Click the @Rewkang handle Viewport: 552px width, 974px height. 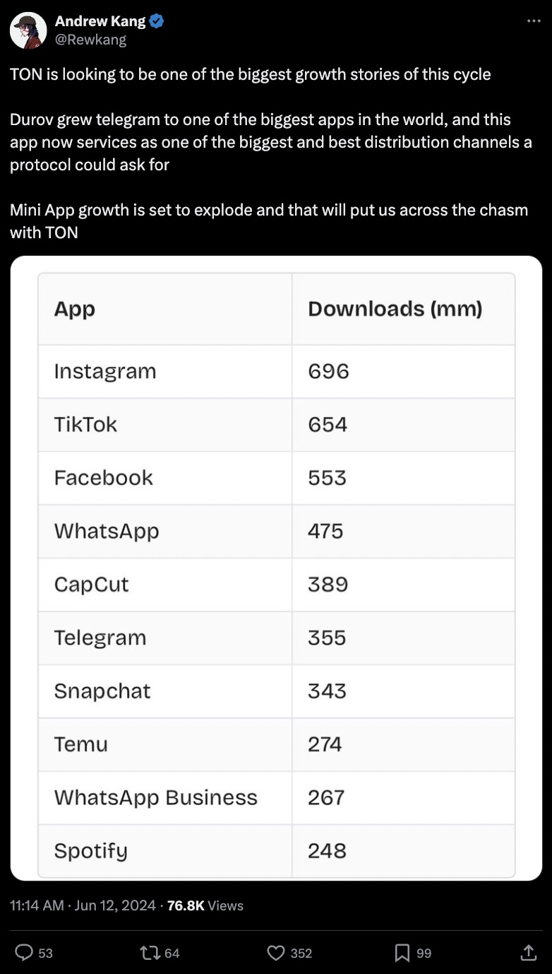[90, 40]
